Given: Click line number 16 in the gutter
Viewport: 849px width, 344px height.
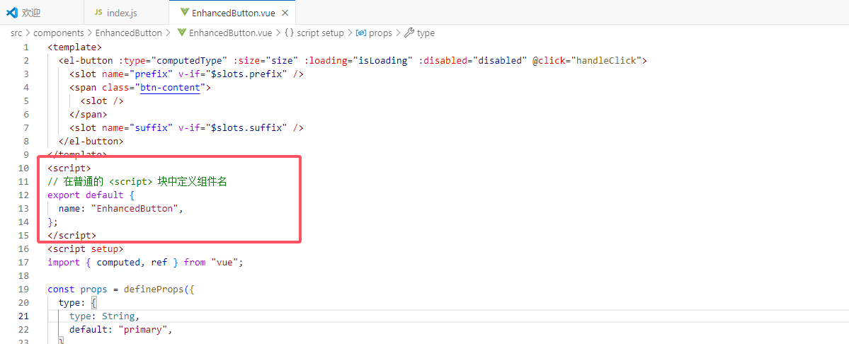Looking at the screenshot, I should (x=23, y=249).
